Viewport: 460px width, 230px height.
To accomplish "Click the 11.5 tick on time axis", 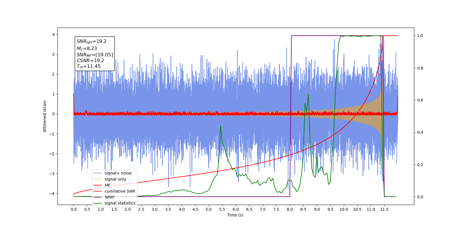I will click(x=384, y=209).
